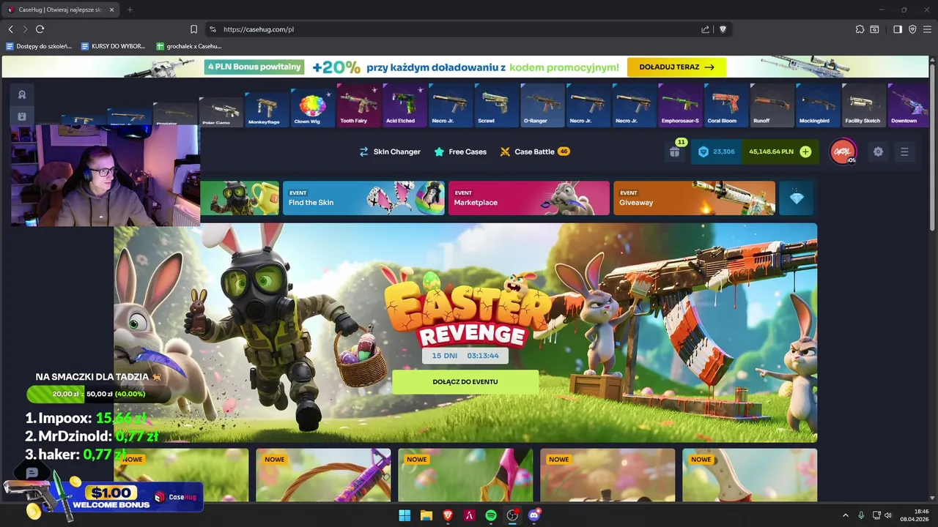Screen dimensions: 938x527
Task: Click the 23,306 coin balance
Action: coord(716,152)
